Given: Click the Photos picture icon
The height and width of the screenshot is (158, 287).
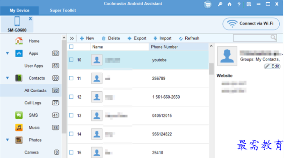Looking at the screenshot, I should [x=19, y=140].
